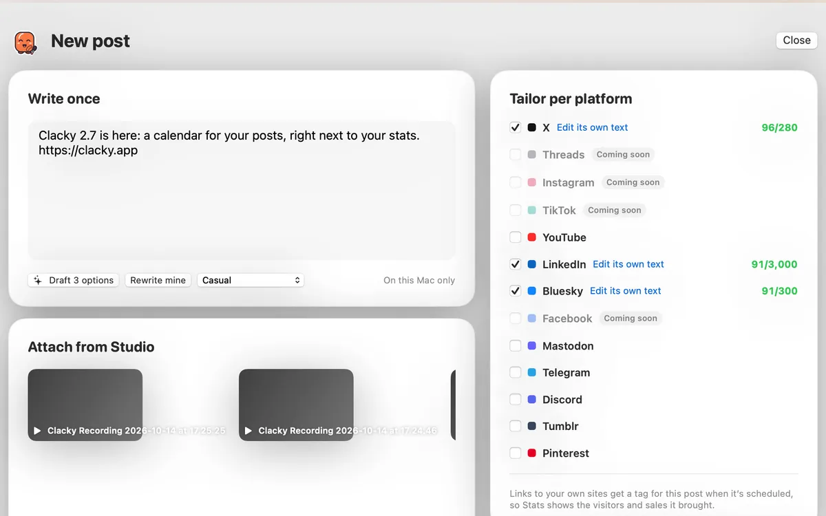This screenshot has height=516, width=826.
Task: Click the purple Mastodon color square
Action: [x=532, y=346]
